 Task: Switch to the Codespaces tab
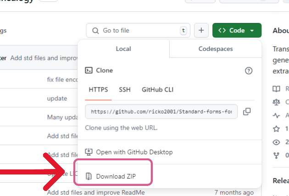point(215,49)
